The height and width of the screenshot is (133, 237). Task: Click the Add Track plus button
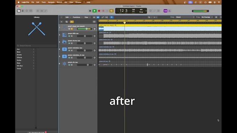(x=62, y=22)
